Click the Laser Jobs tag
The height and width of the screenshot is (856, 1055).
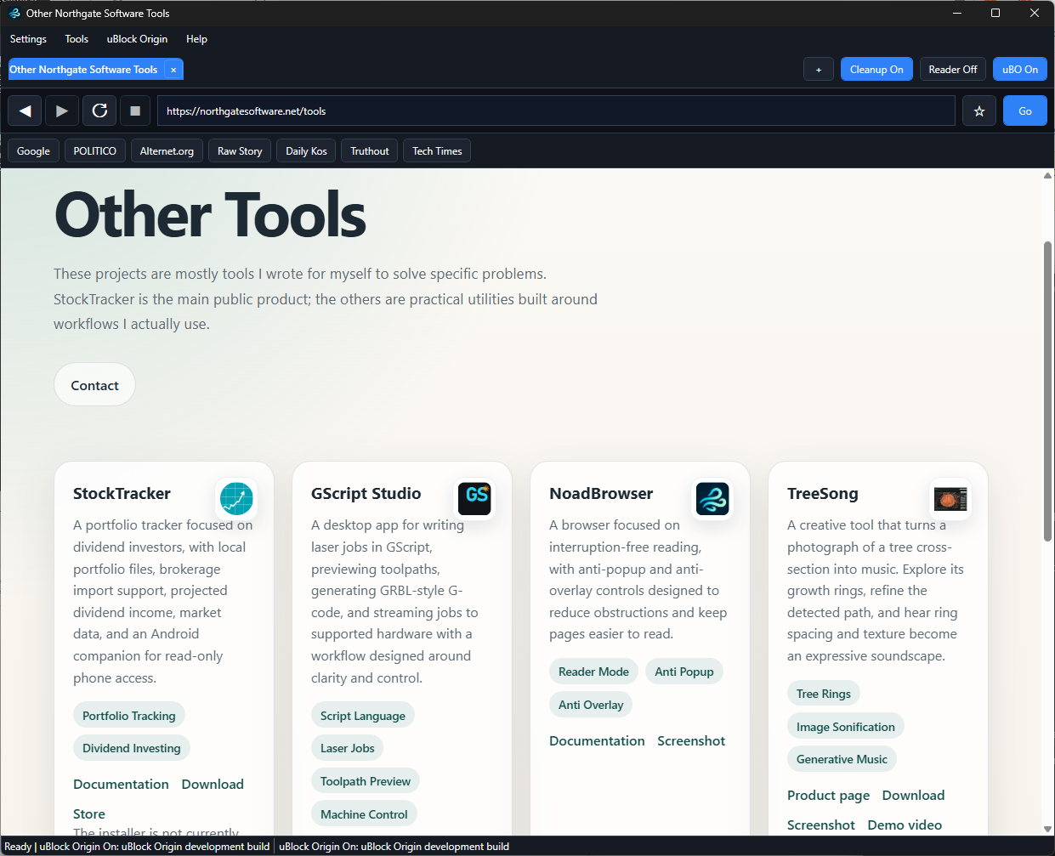(348, 748)
